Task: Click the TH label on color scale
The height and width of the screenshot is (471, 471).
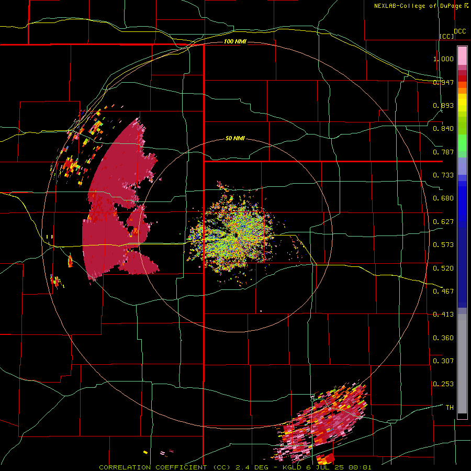Action: (x=450, y=408)
